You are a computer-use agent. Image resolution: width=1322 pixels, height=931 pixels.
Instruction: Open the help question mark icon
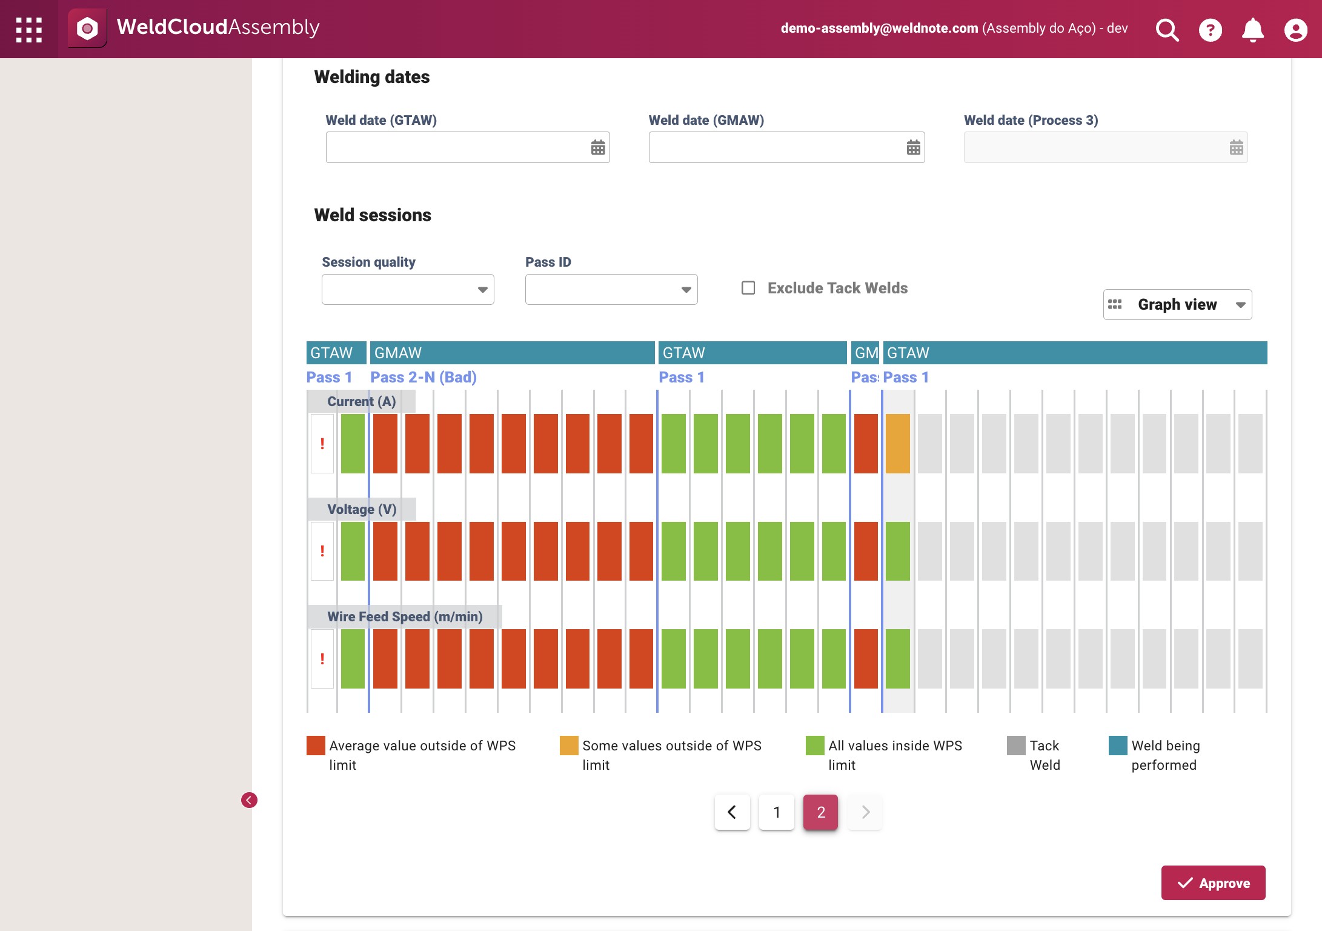pos(1210,30)
